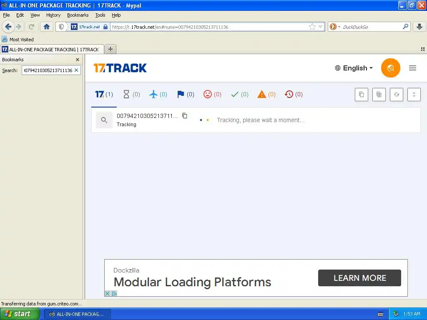Viewport: 427px width, 320px height.
Task: Click the Modular Loading Platforms ad headline
Action: 192,282
